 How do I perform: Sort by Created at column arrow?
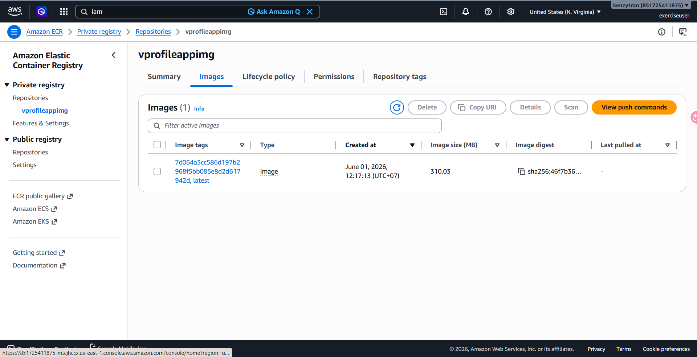(412, 145)
